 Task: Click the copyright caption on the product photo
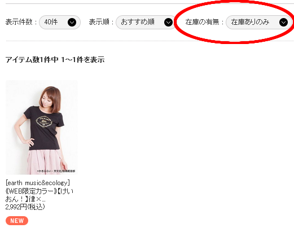tap(56, 171)
